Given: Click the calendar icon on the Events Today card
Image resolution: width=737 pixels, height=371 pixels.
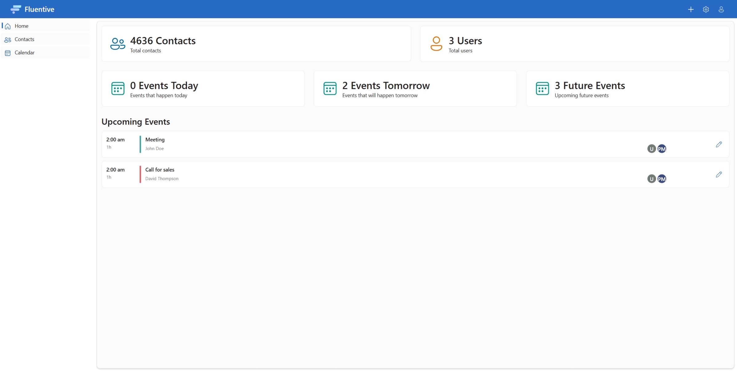Looking at the screenshot, I should point(118,89).
